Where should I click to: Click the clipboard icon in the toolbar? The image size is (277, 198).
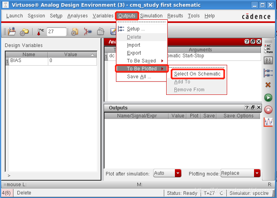click(x=101, y=32)
